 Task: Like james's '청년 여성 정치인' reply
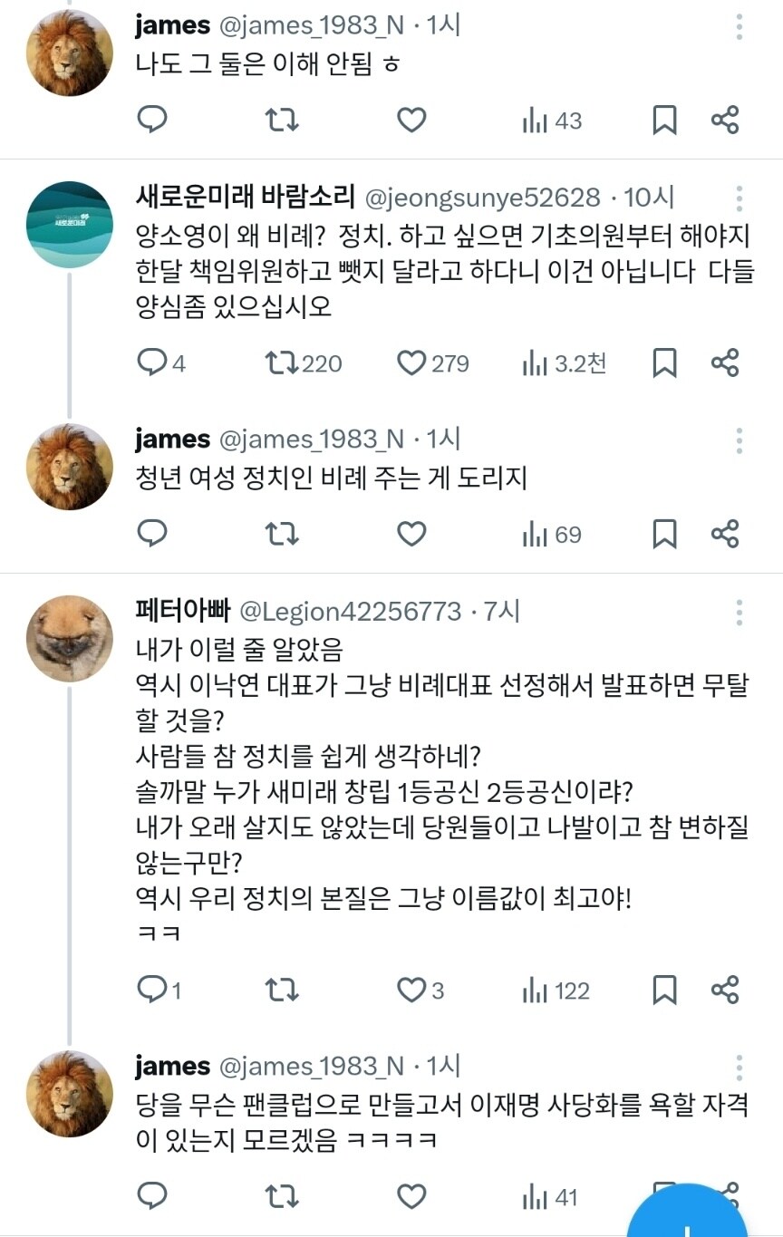[411, 534]
